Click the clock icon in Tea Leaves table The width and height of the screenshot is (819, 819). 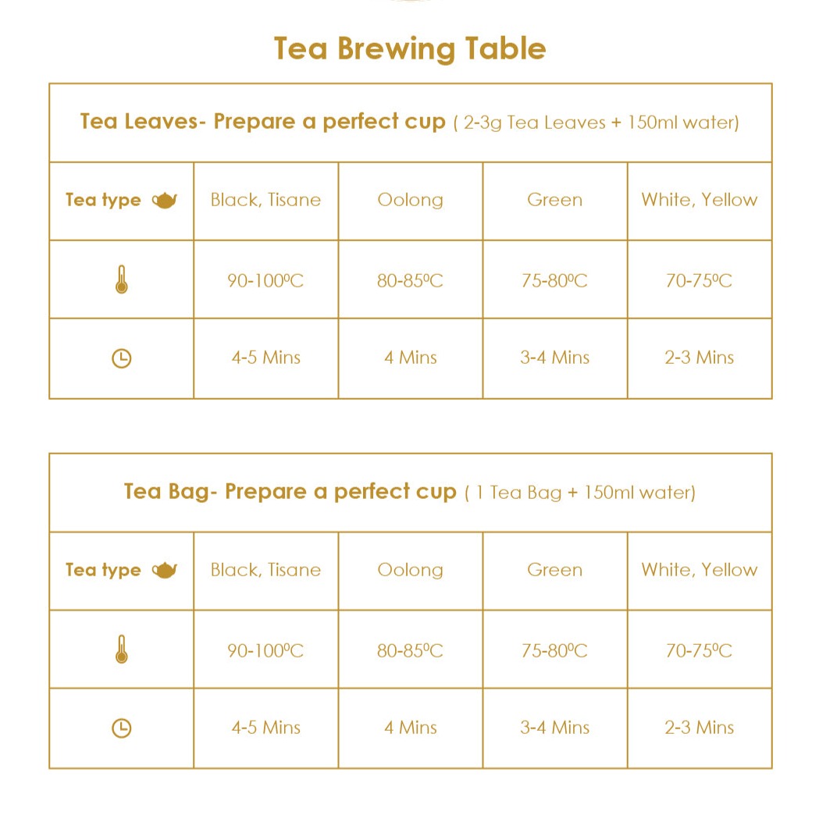tap(121, 358)
